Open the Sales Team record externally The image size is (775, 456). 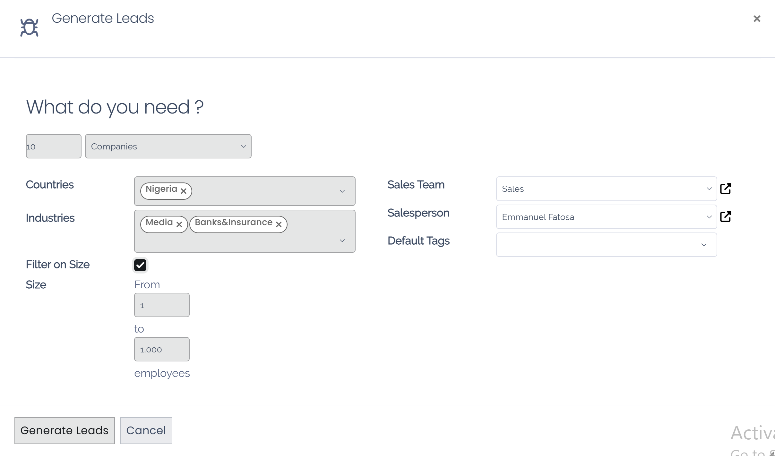pos(726,189)
